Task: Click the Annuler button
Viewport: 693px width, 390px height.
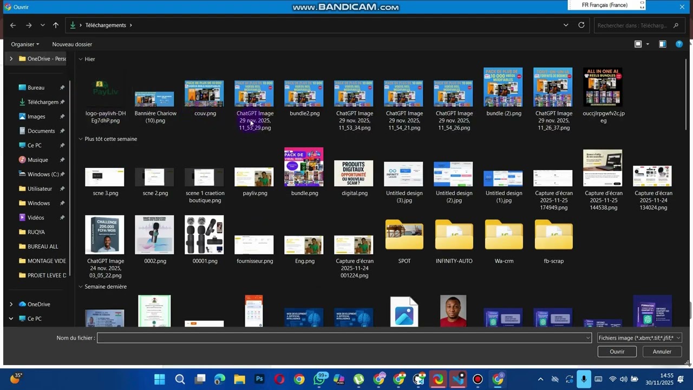Action: (662, 352)
